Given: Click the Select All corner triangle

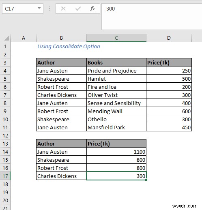Looking at the screenshot, I should (x=6, y=38).
